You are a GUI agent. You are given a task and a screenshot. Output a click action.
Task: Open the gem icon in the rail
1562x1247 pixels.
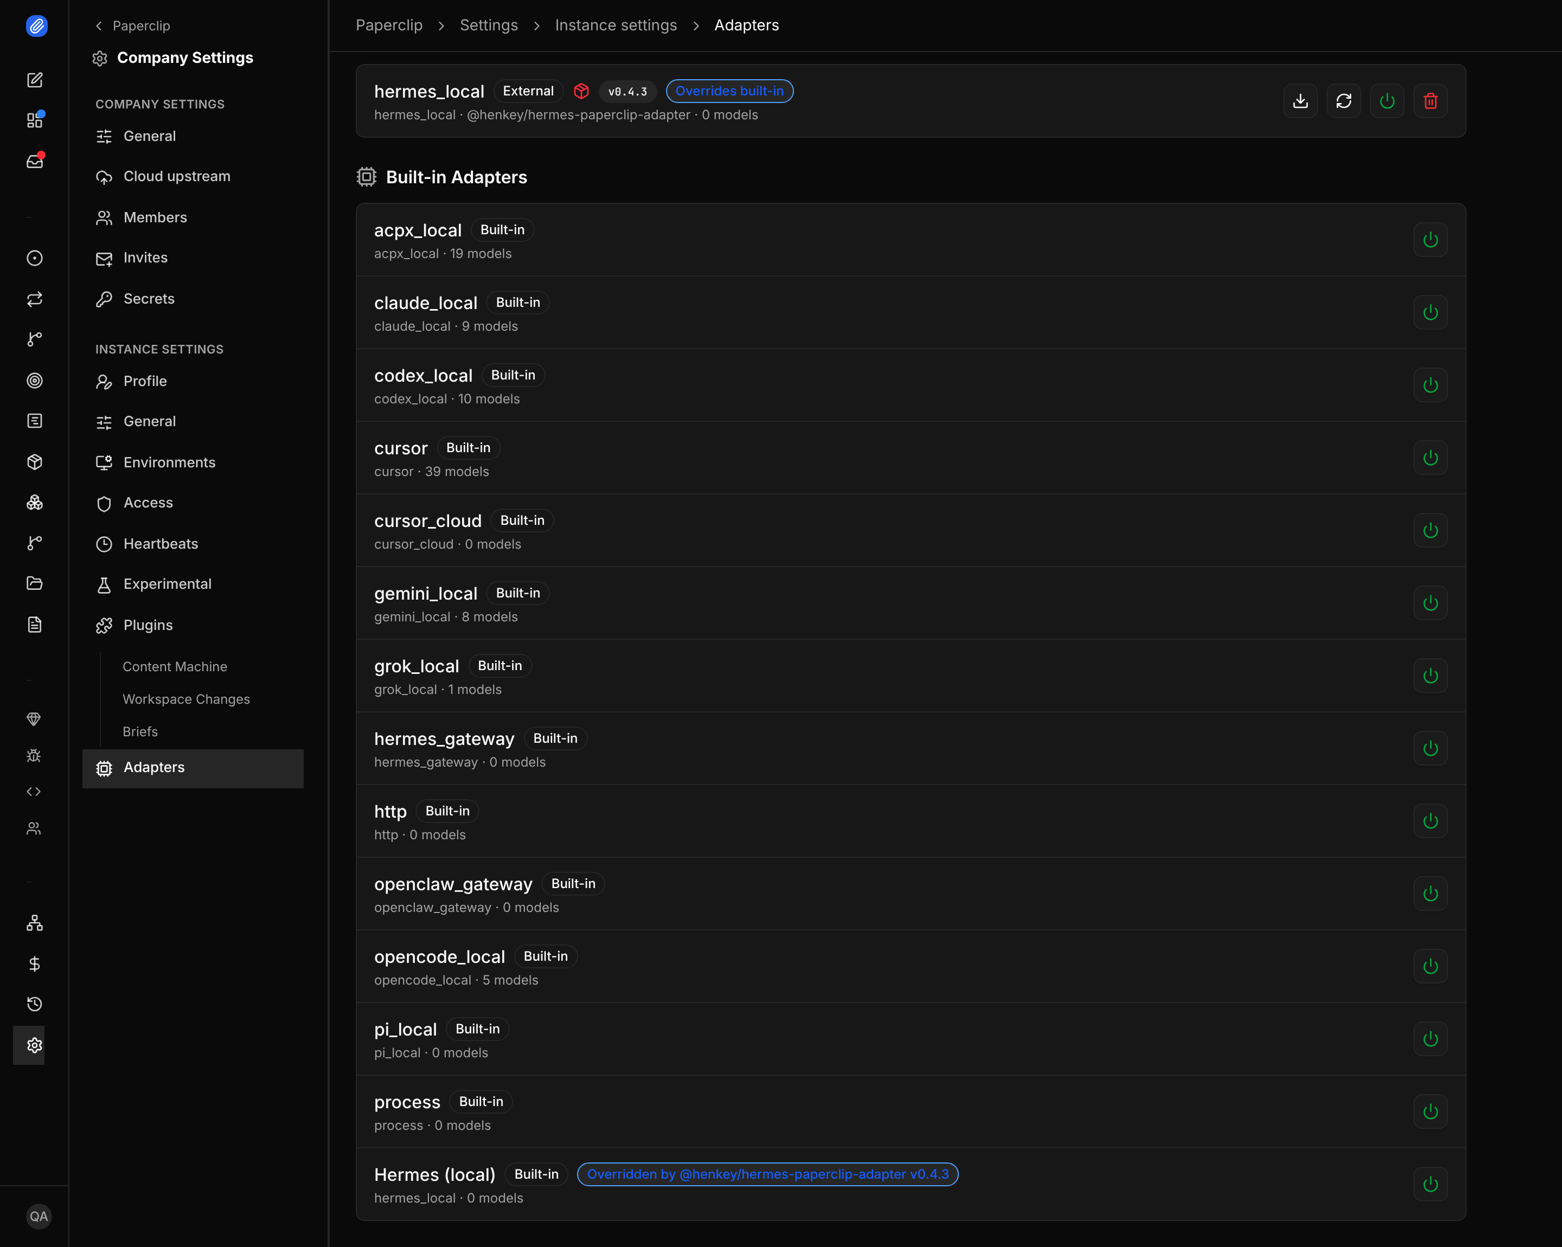(x=34, y=718)
